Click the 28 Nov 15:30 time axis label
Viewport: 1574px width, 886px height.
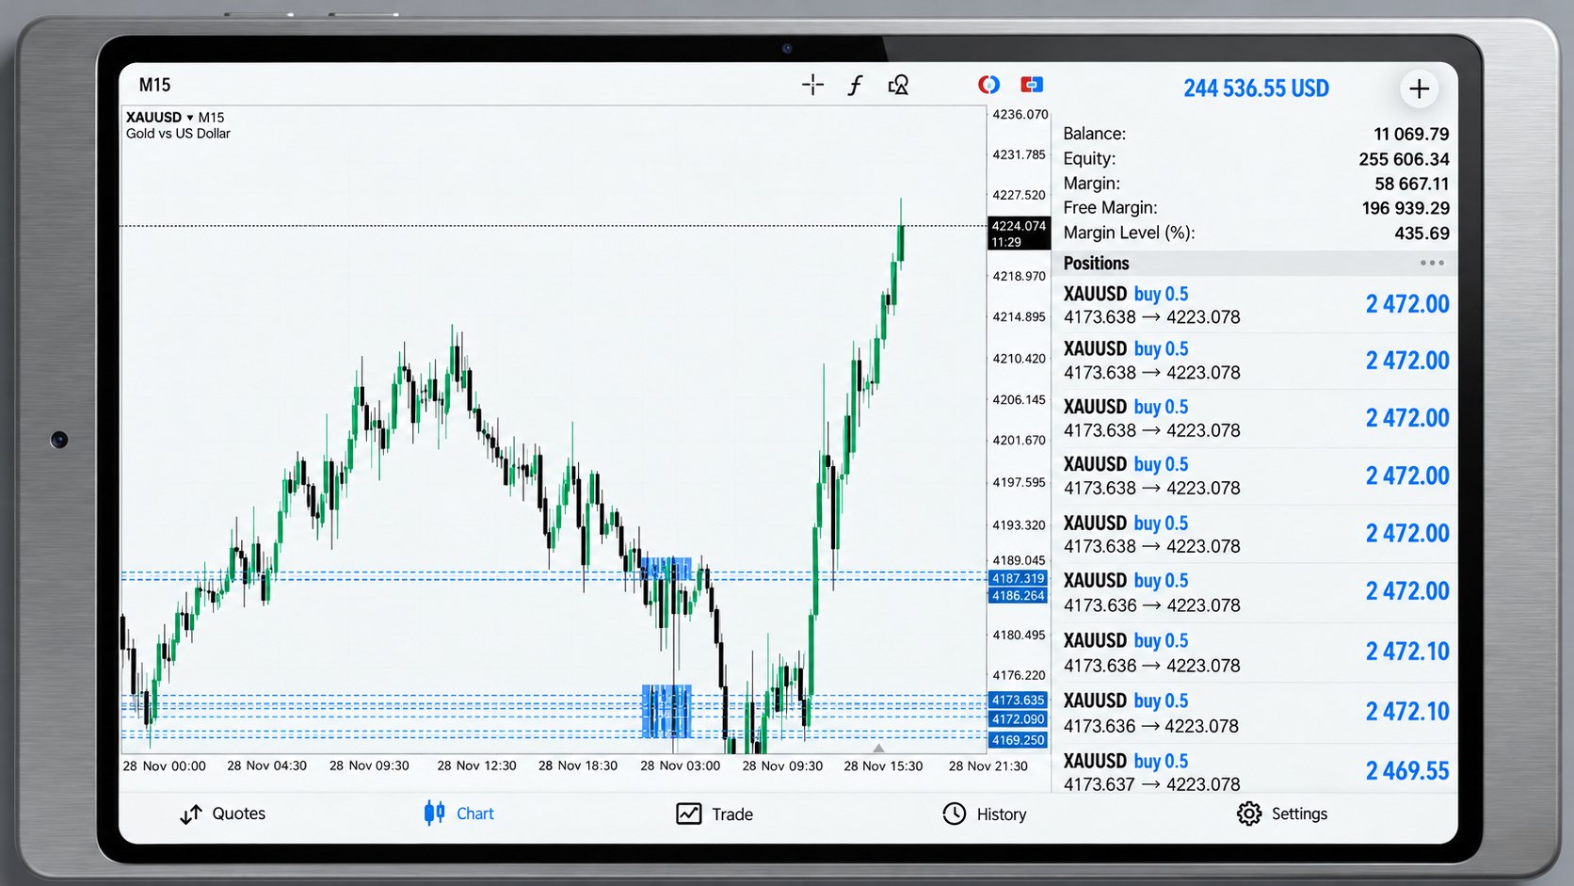pos(883,765)
